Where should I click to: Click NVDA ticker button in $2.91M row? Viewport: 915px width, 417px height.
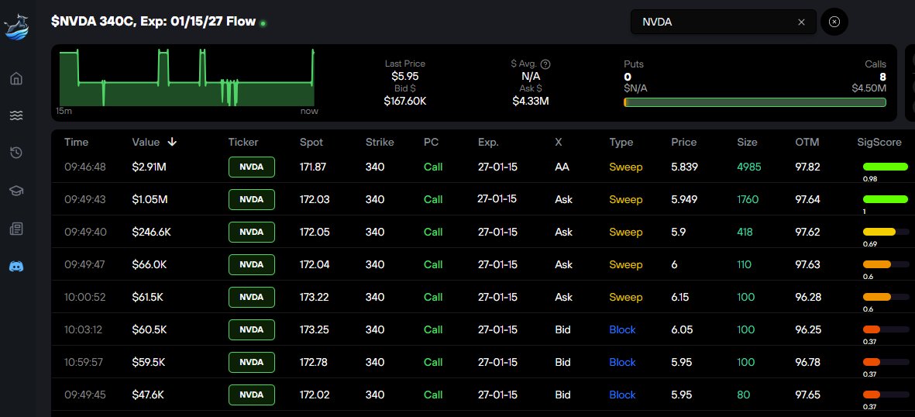(252, 167)
